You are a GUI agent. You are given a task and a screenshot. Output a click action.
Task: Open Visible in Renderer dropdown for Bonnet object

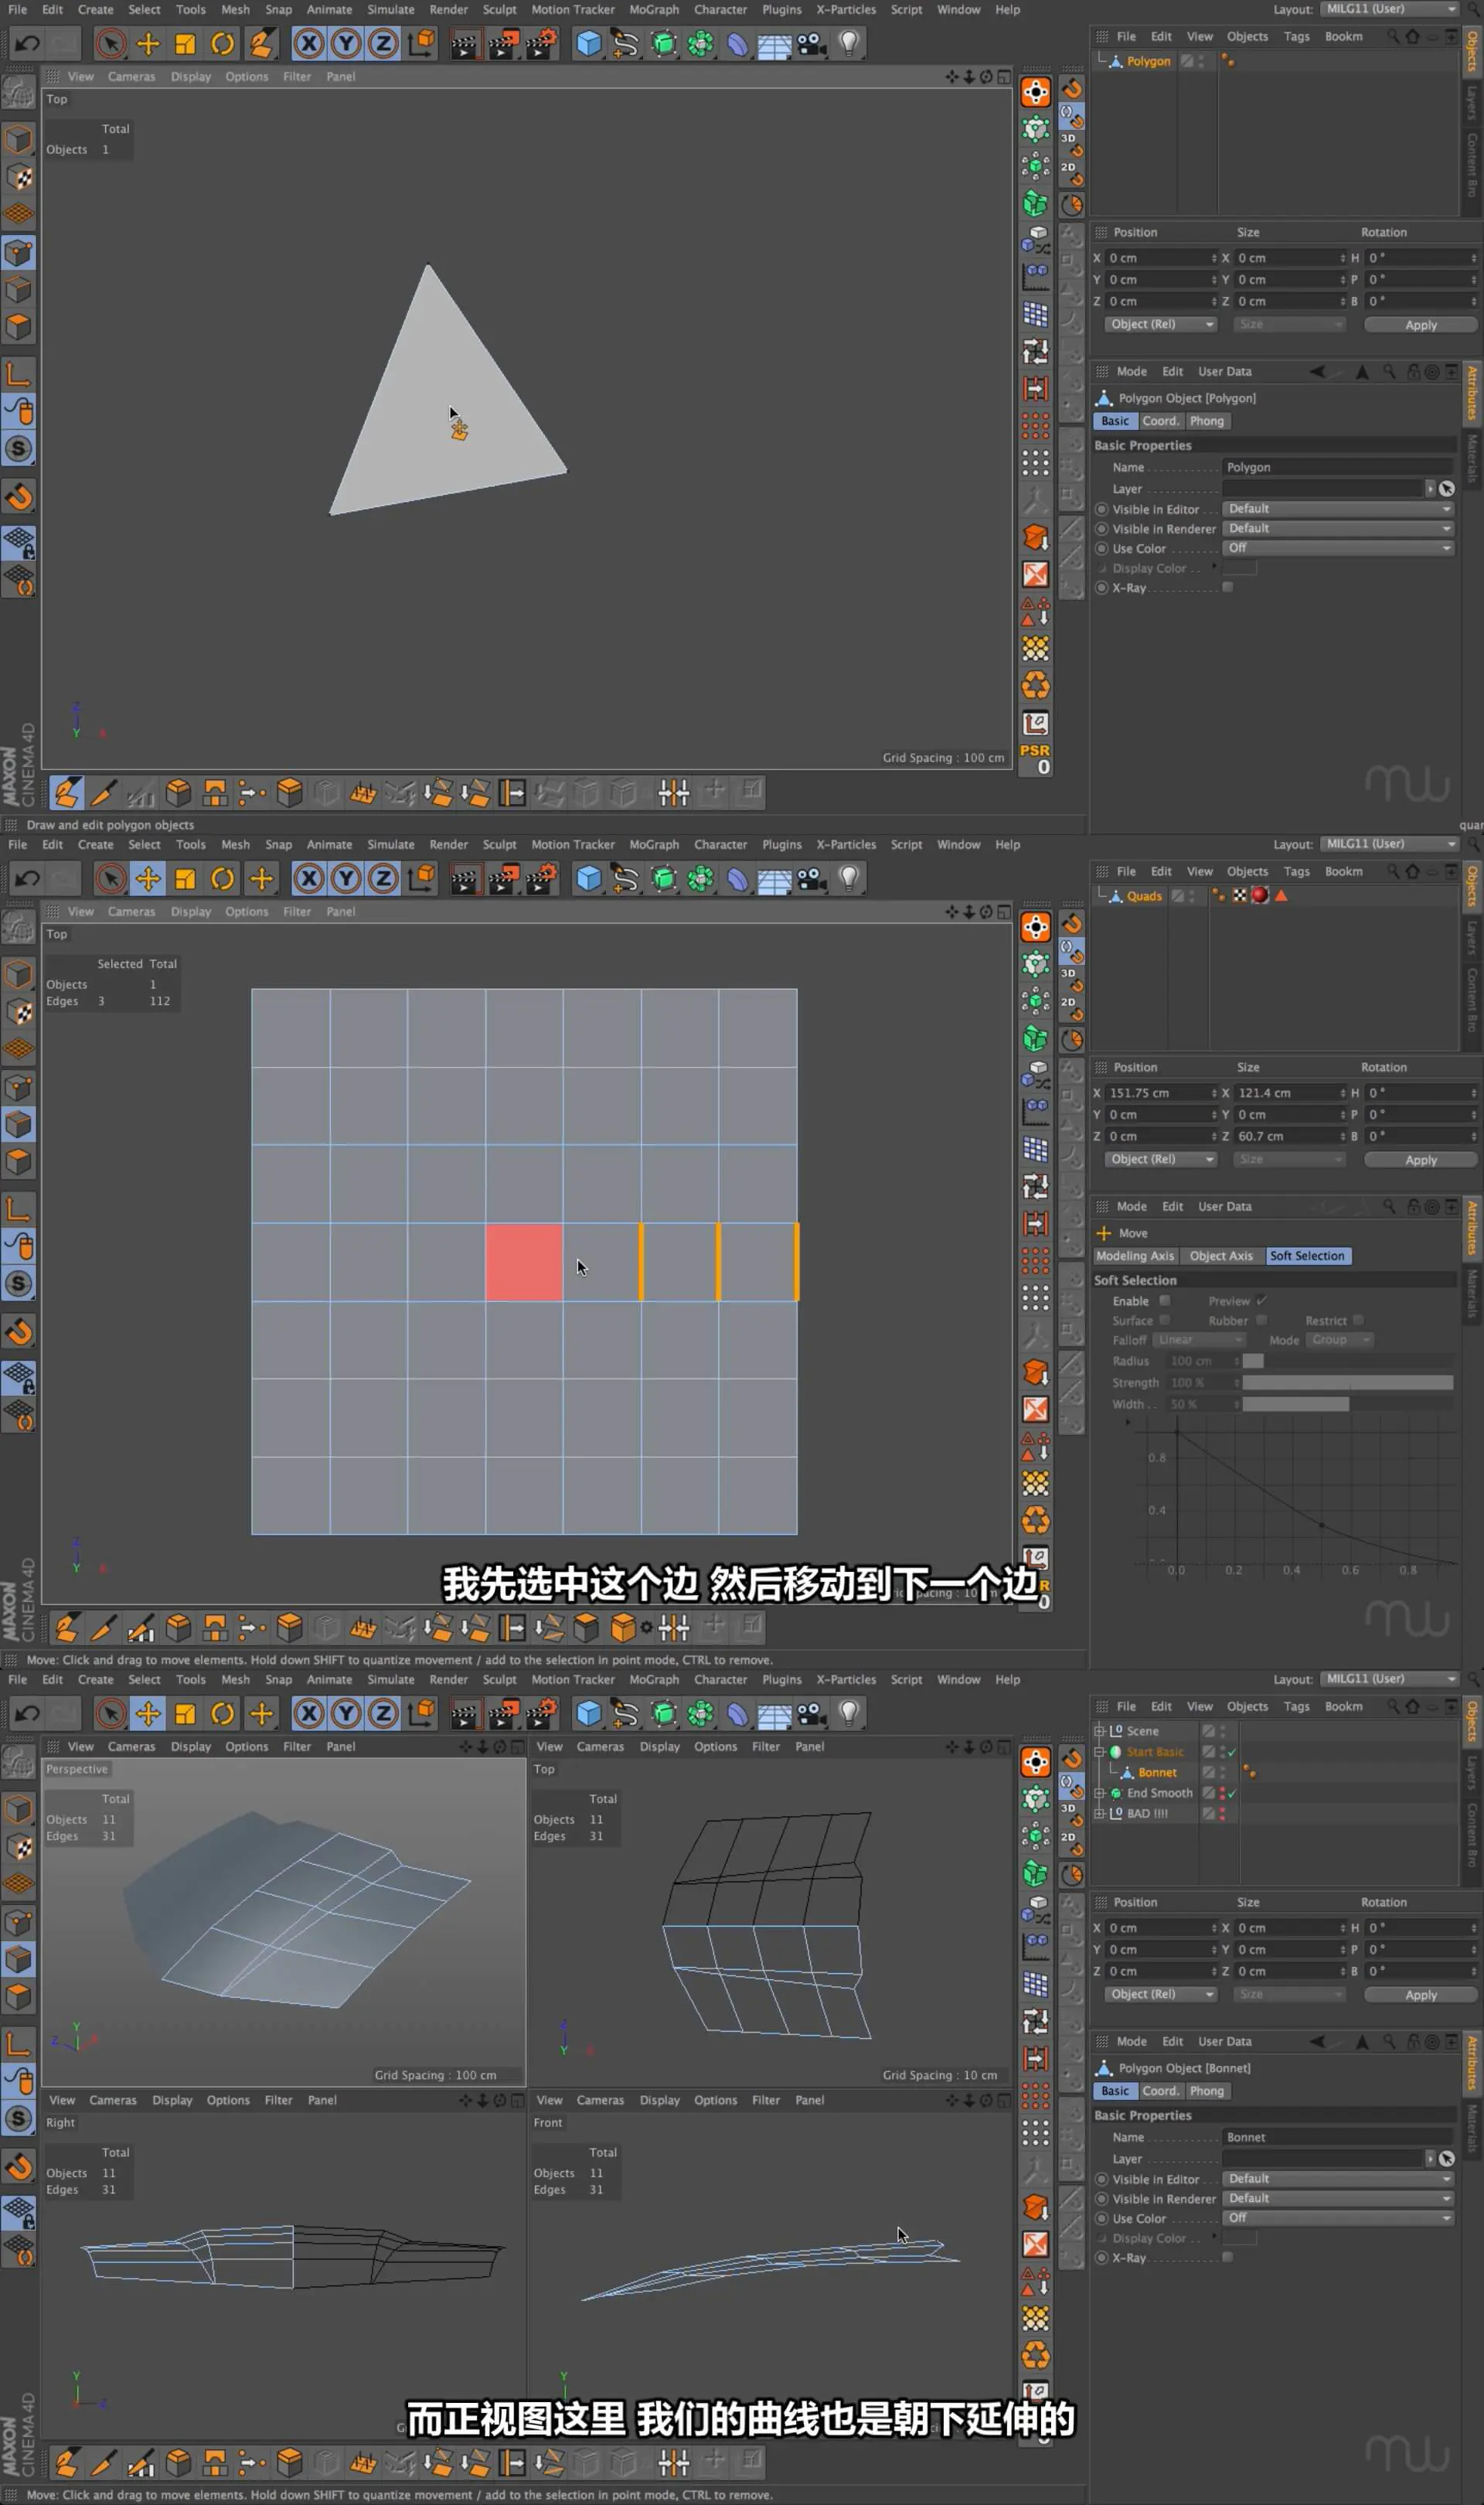point(1338,2198)
